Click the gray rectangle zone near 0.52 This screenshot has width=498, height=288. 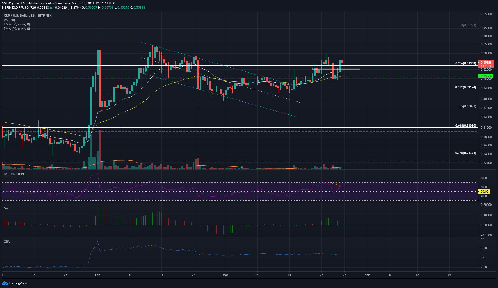[x=336, y=69]
